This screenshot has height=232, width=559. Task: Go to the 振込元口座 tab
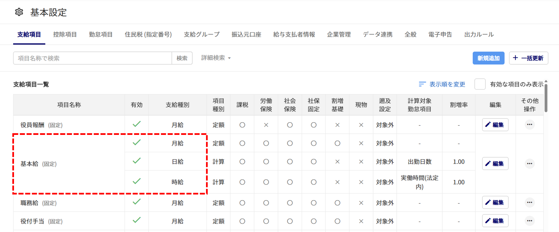pyautogui.click(x=246, y=34)
